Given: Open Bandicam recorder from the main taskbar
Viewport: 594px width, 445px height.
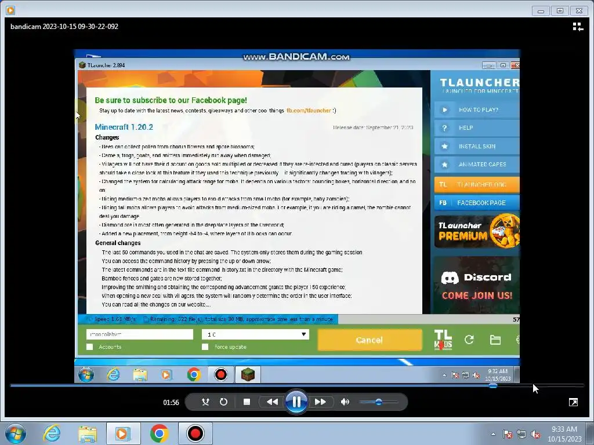Looking at the screenshot, I should [x=195, y=433].
